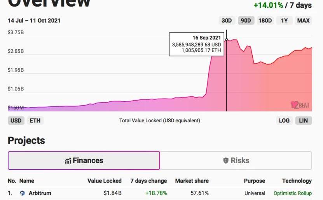The height and width of the screenshot is (200, 323).
Task: Open the Risks tab
Action: point(236,160)
